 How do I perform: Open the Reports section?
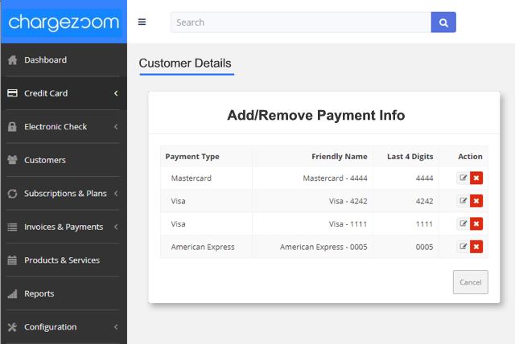(x=64, y=294)
